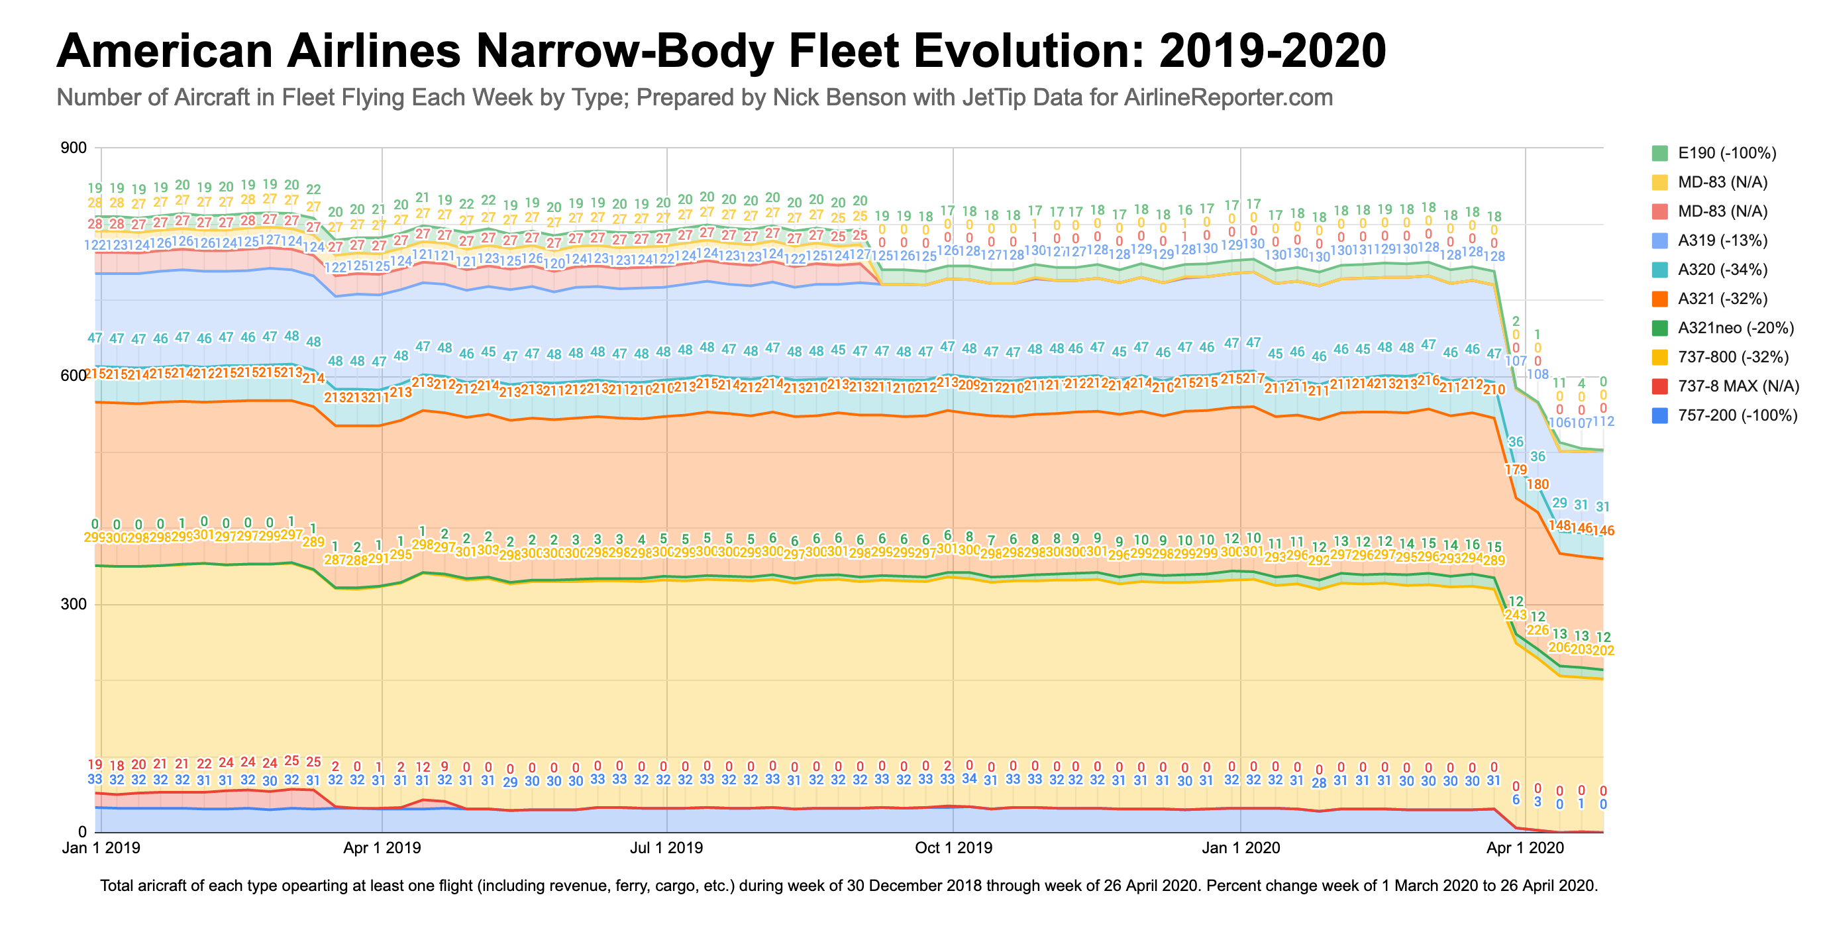Click the A321 data label '179'
The image size is (1827, 938).
pyautogui.click(x=1516, y=470)
